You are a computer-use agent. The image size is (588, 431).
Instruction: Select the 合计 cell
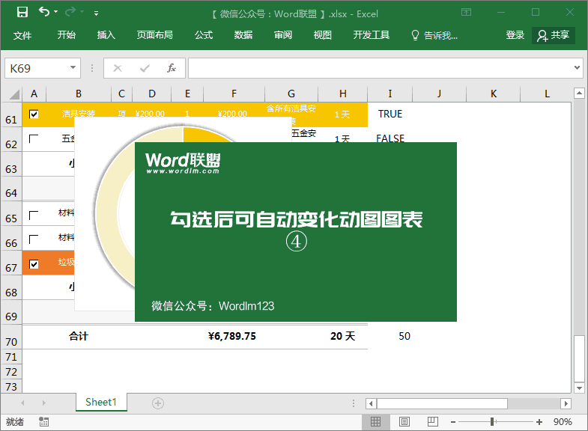coord(79,336)
